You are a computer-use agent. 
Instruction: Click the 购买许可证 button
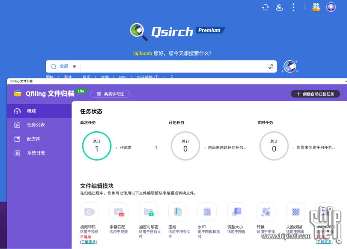click(110, 94)
